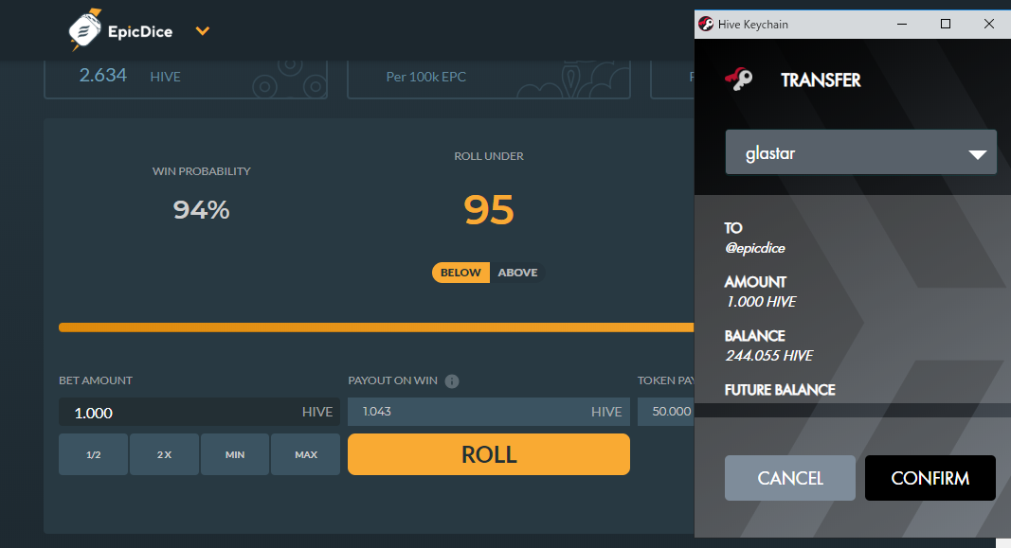This screenshot has width=1011, height=548.
Task: Toggle roll direction to ABOVE
Action: (x=517, y=273)
